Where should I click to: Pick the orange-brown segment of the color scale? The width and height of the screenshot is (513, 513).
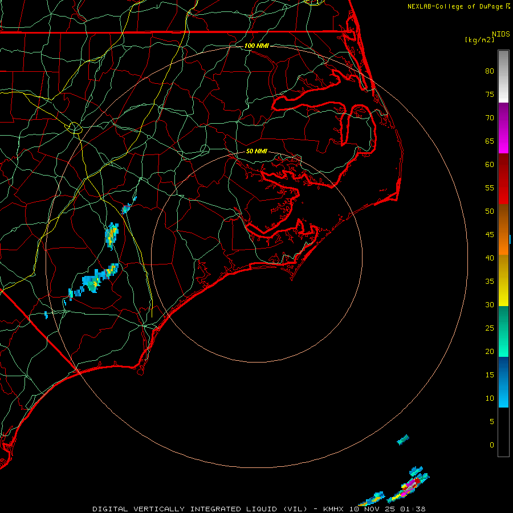point(503,229)
